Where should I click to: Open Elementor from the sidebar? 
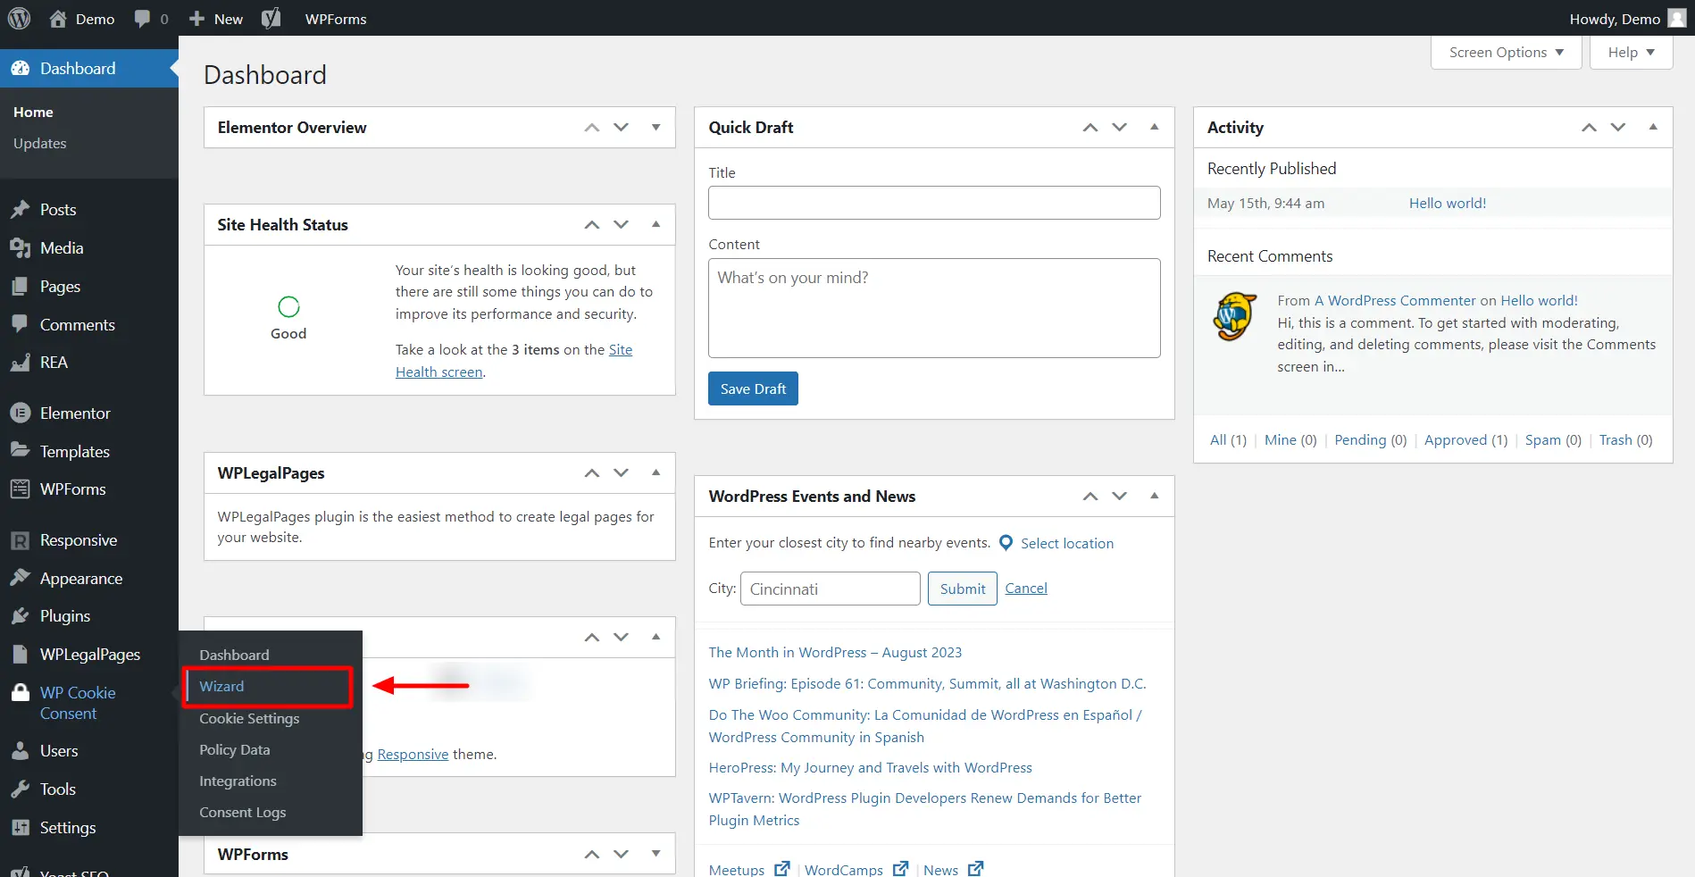pos(75,413)
